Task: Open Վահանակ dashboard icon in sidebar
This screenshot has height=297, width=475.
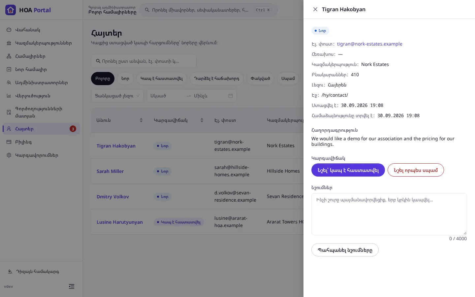Action: 9,30
